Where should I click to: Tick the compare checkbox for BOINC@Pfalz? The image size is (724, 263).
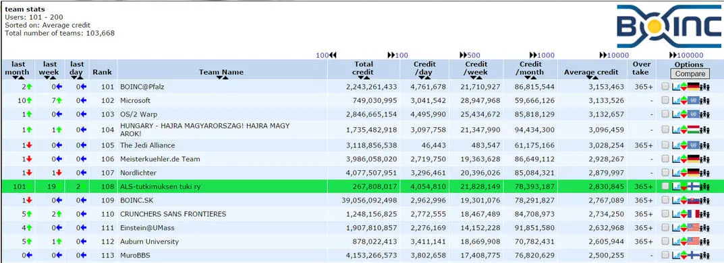(665, 87)
